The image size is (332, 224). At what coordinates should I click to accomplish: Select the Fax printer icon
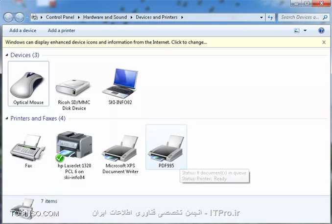[x=27, y=148]
